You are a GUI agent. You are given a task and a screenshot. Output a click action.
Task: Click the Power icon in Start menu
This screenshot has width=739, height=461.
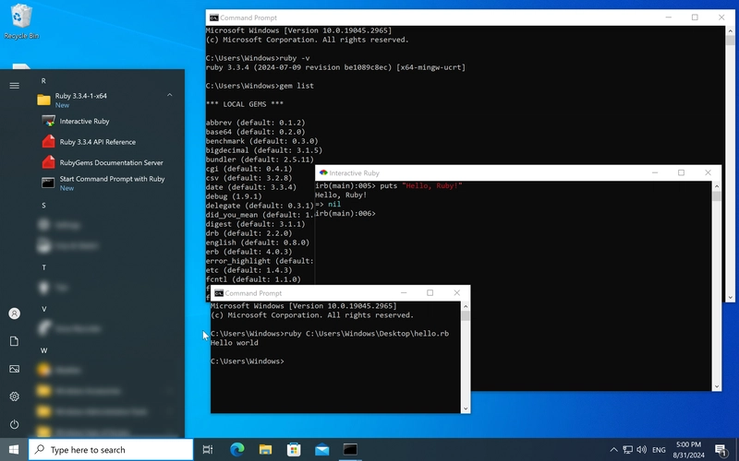coord(15,424)
